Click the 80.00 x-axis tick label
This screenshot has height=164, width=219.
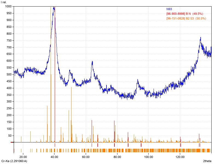click(x=117, y=157)
